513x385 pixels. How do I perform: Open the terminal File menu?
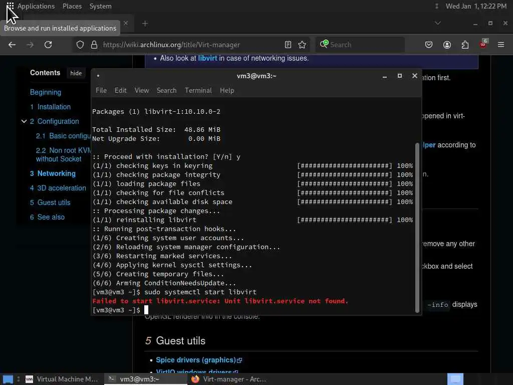coord(101,90)
